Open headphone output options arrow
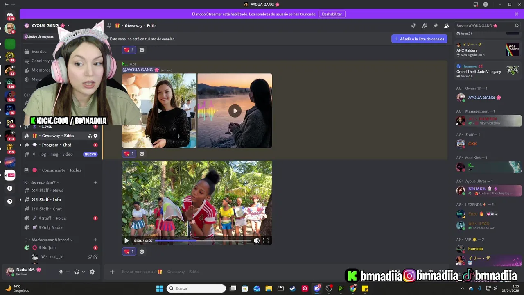The width and height of the screenshot is (524, 295). point(84,272)
